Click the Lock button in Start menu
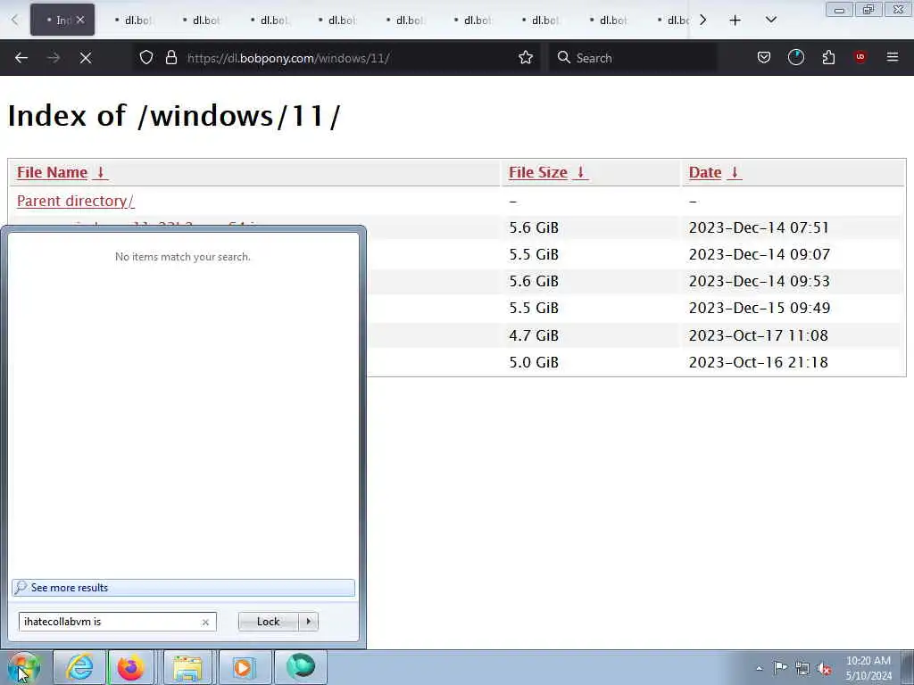Image resolution: width=914 pixels, height=685 pixels. coord(268,622)
